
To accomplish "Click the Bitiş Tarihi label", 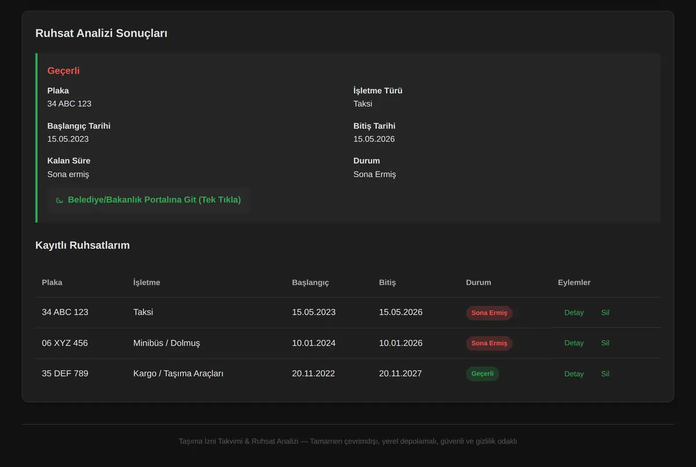I will (374, 126).
